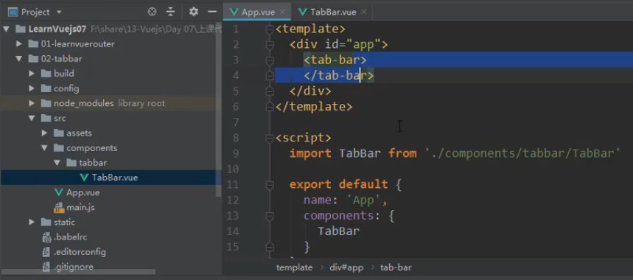Close the App.vue tab
Screen dimensions: 633x280
[282, 12]
